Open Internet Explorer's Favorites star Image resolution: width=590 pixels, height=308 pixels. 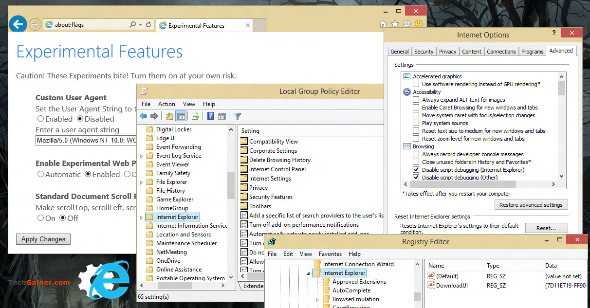pos(395,24)
